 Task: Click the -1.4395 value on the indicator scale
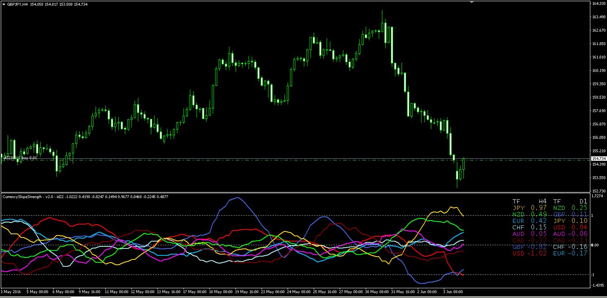[598, 285]
